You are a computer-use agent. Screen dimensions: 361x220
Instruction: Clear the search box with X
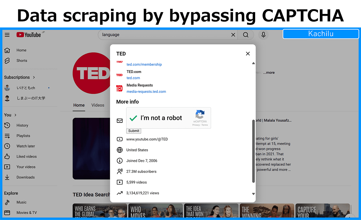click(233, 35)
